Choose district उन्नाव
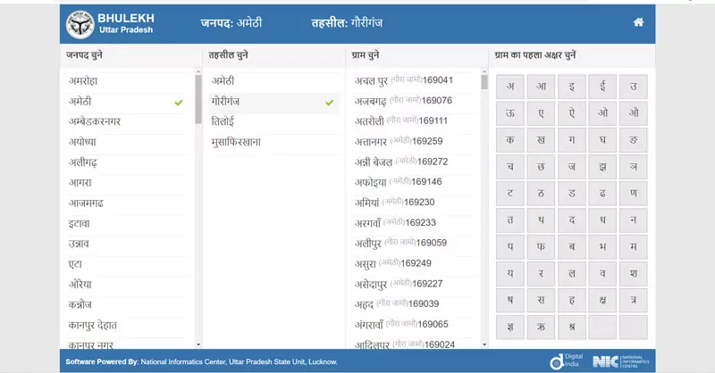The width and height of the screenshot is (715, 373). 127,244
